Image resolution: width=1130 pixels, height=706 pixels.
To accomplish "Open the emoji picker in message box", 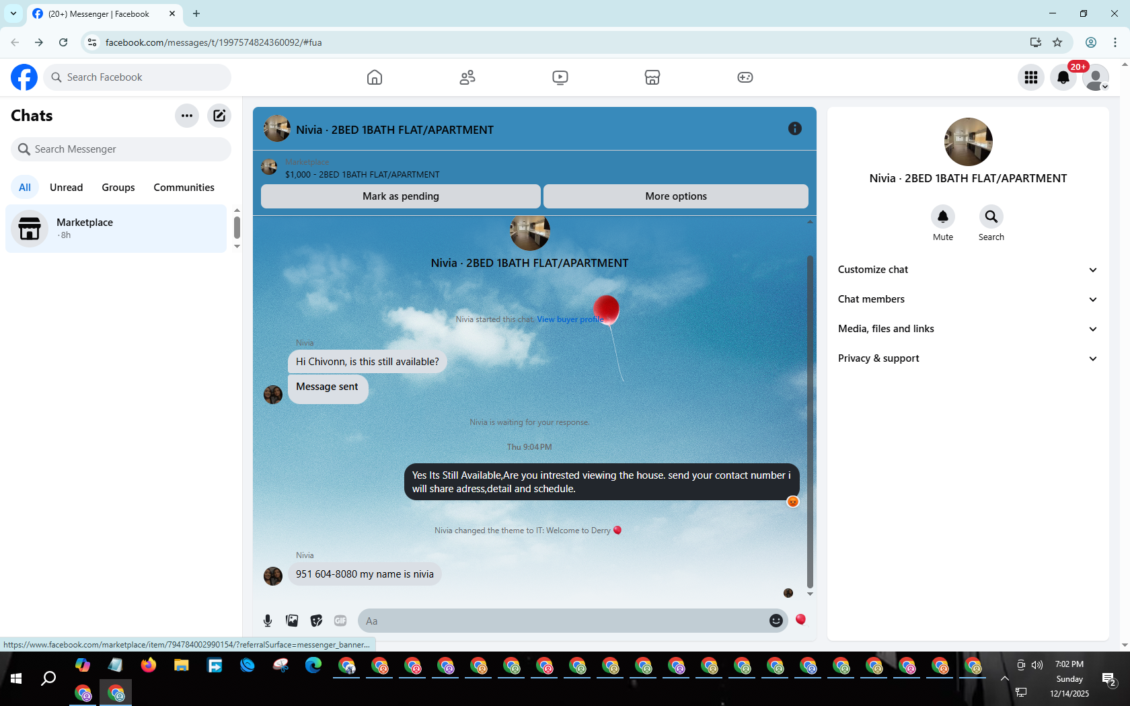I will click(x=776, y=621).
